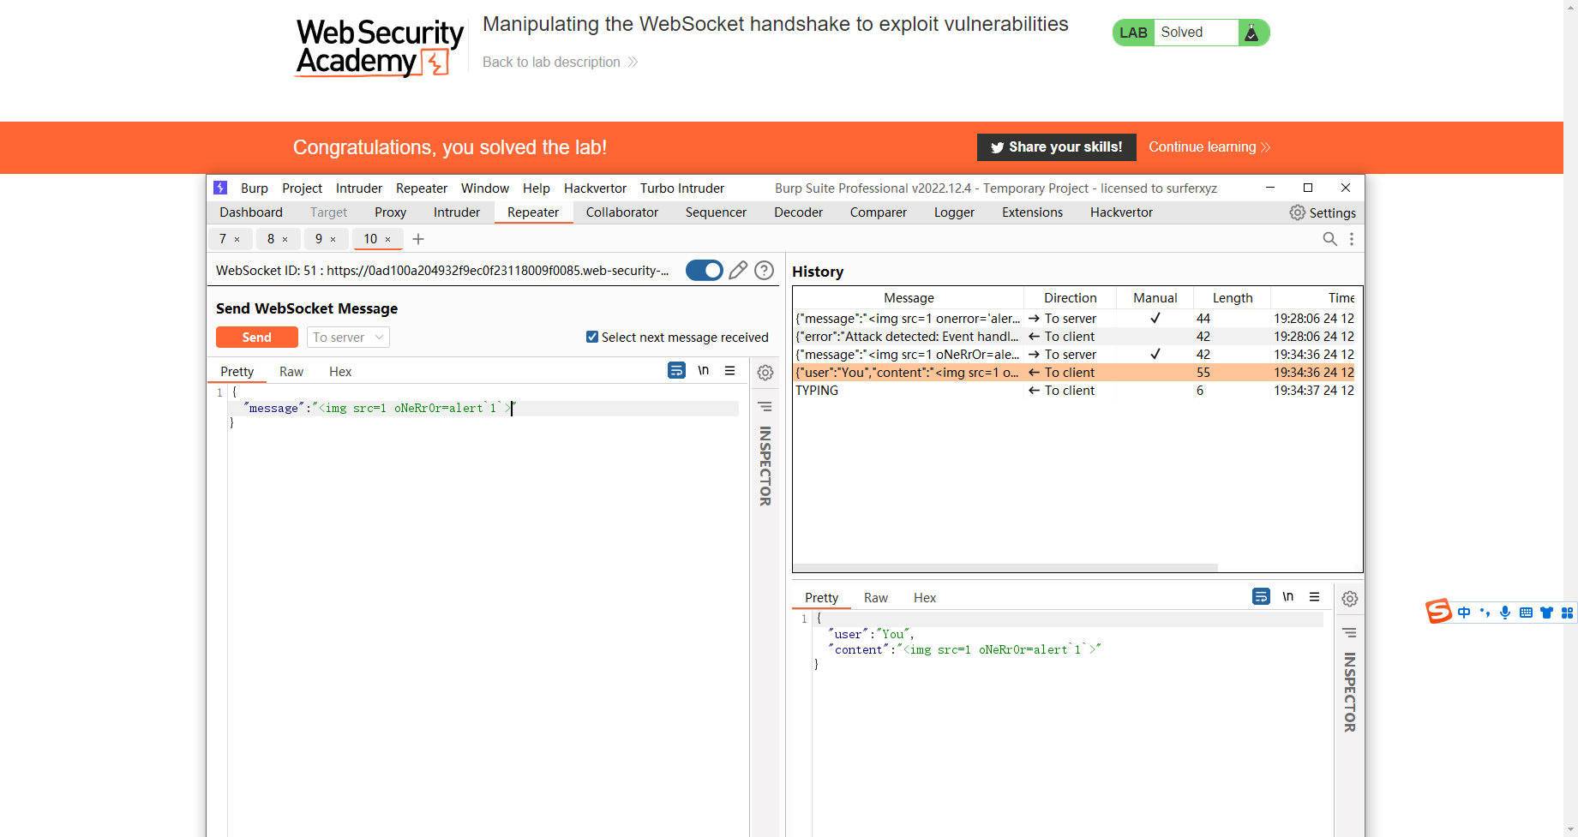Open the help question mark beside the WebSocket toggle
This screenshot has width=1578, height=837.
coord(764,270)
